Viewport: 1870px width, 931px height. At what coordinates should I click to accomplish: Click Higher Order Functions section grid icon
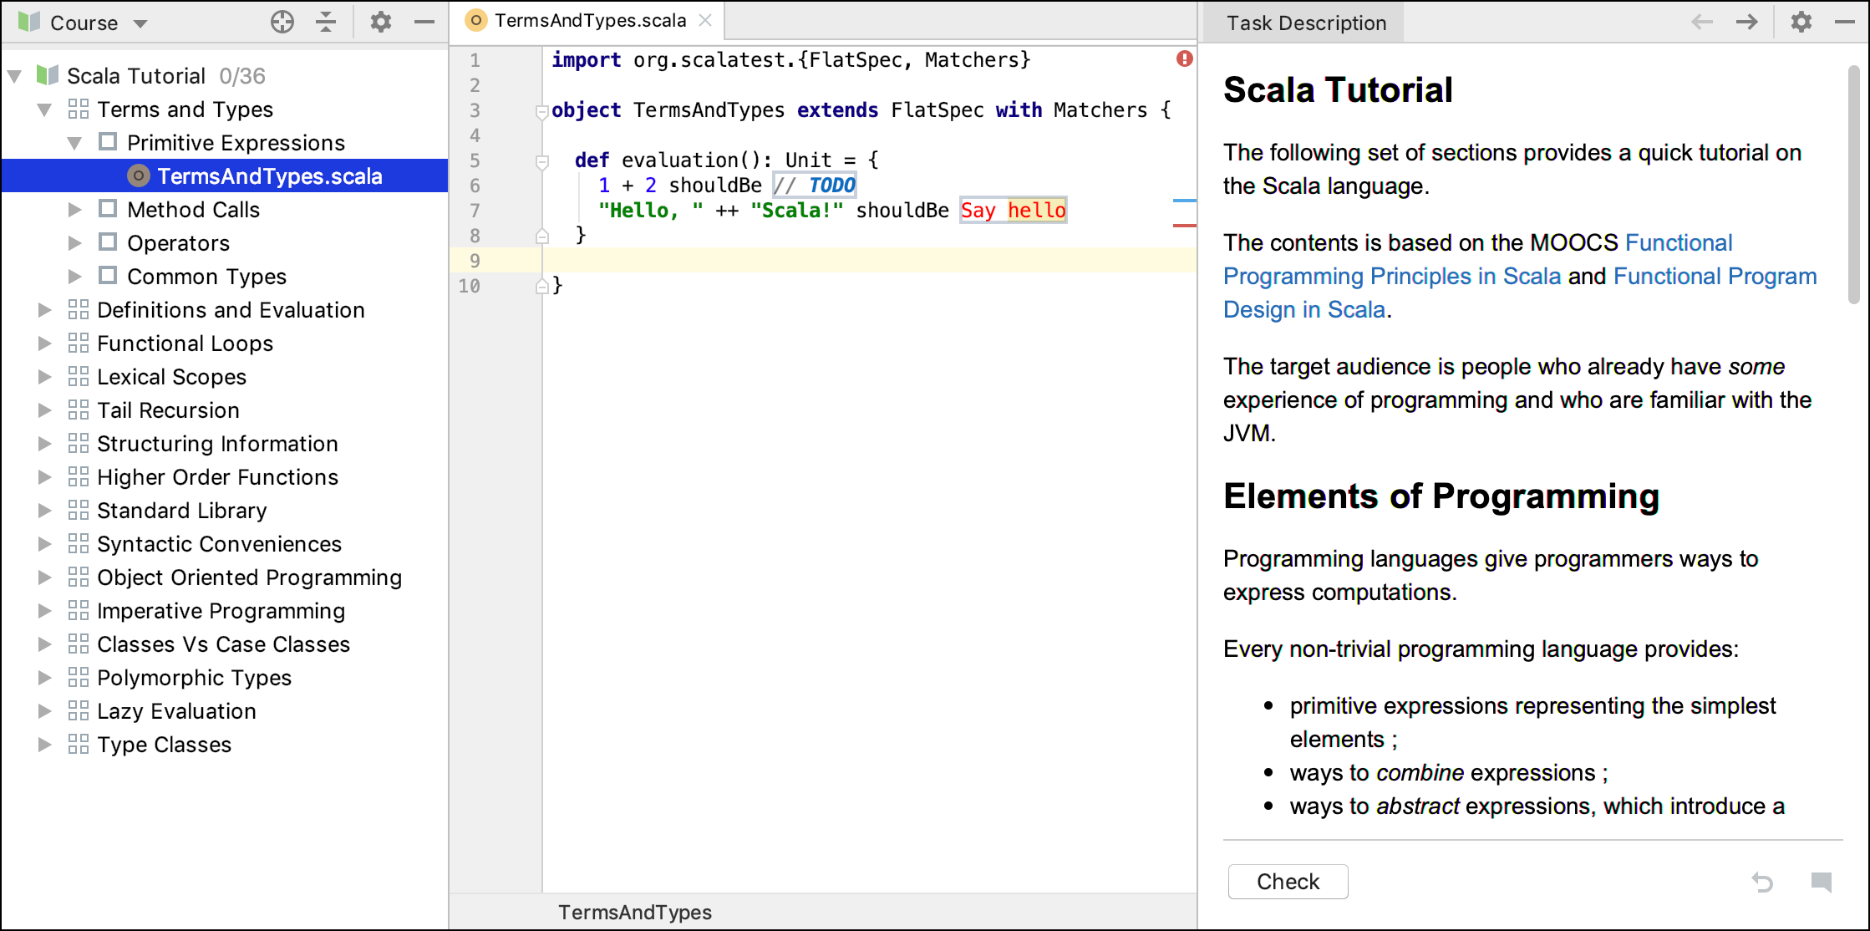pyautogui.click(x=79, y=476)
